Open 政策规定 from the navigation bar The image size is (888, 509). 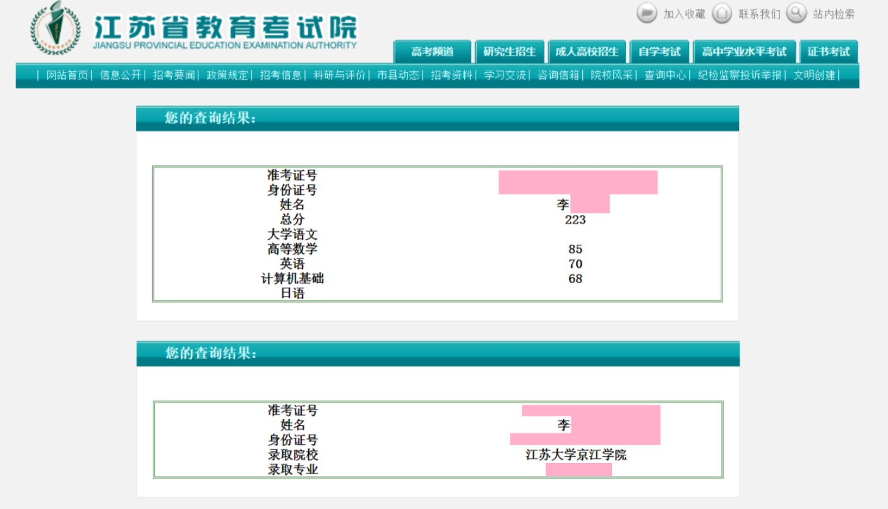[227, 76]
